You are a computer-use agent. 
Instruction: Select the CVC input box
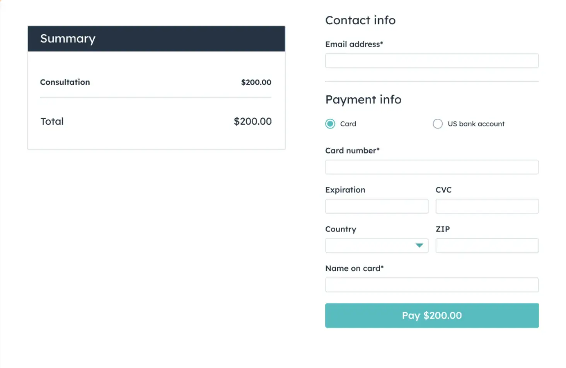[487, 206]
